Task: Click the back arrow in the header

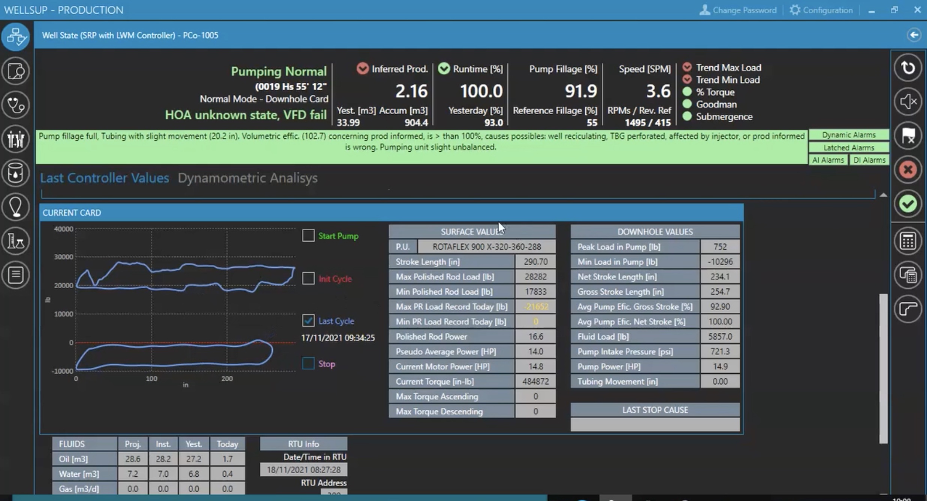Action: (914, 35)
